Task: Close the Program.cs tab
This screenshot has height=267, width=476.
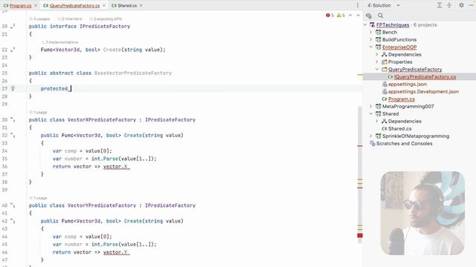Action: (36, 5)
